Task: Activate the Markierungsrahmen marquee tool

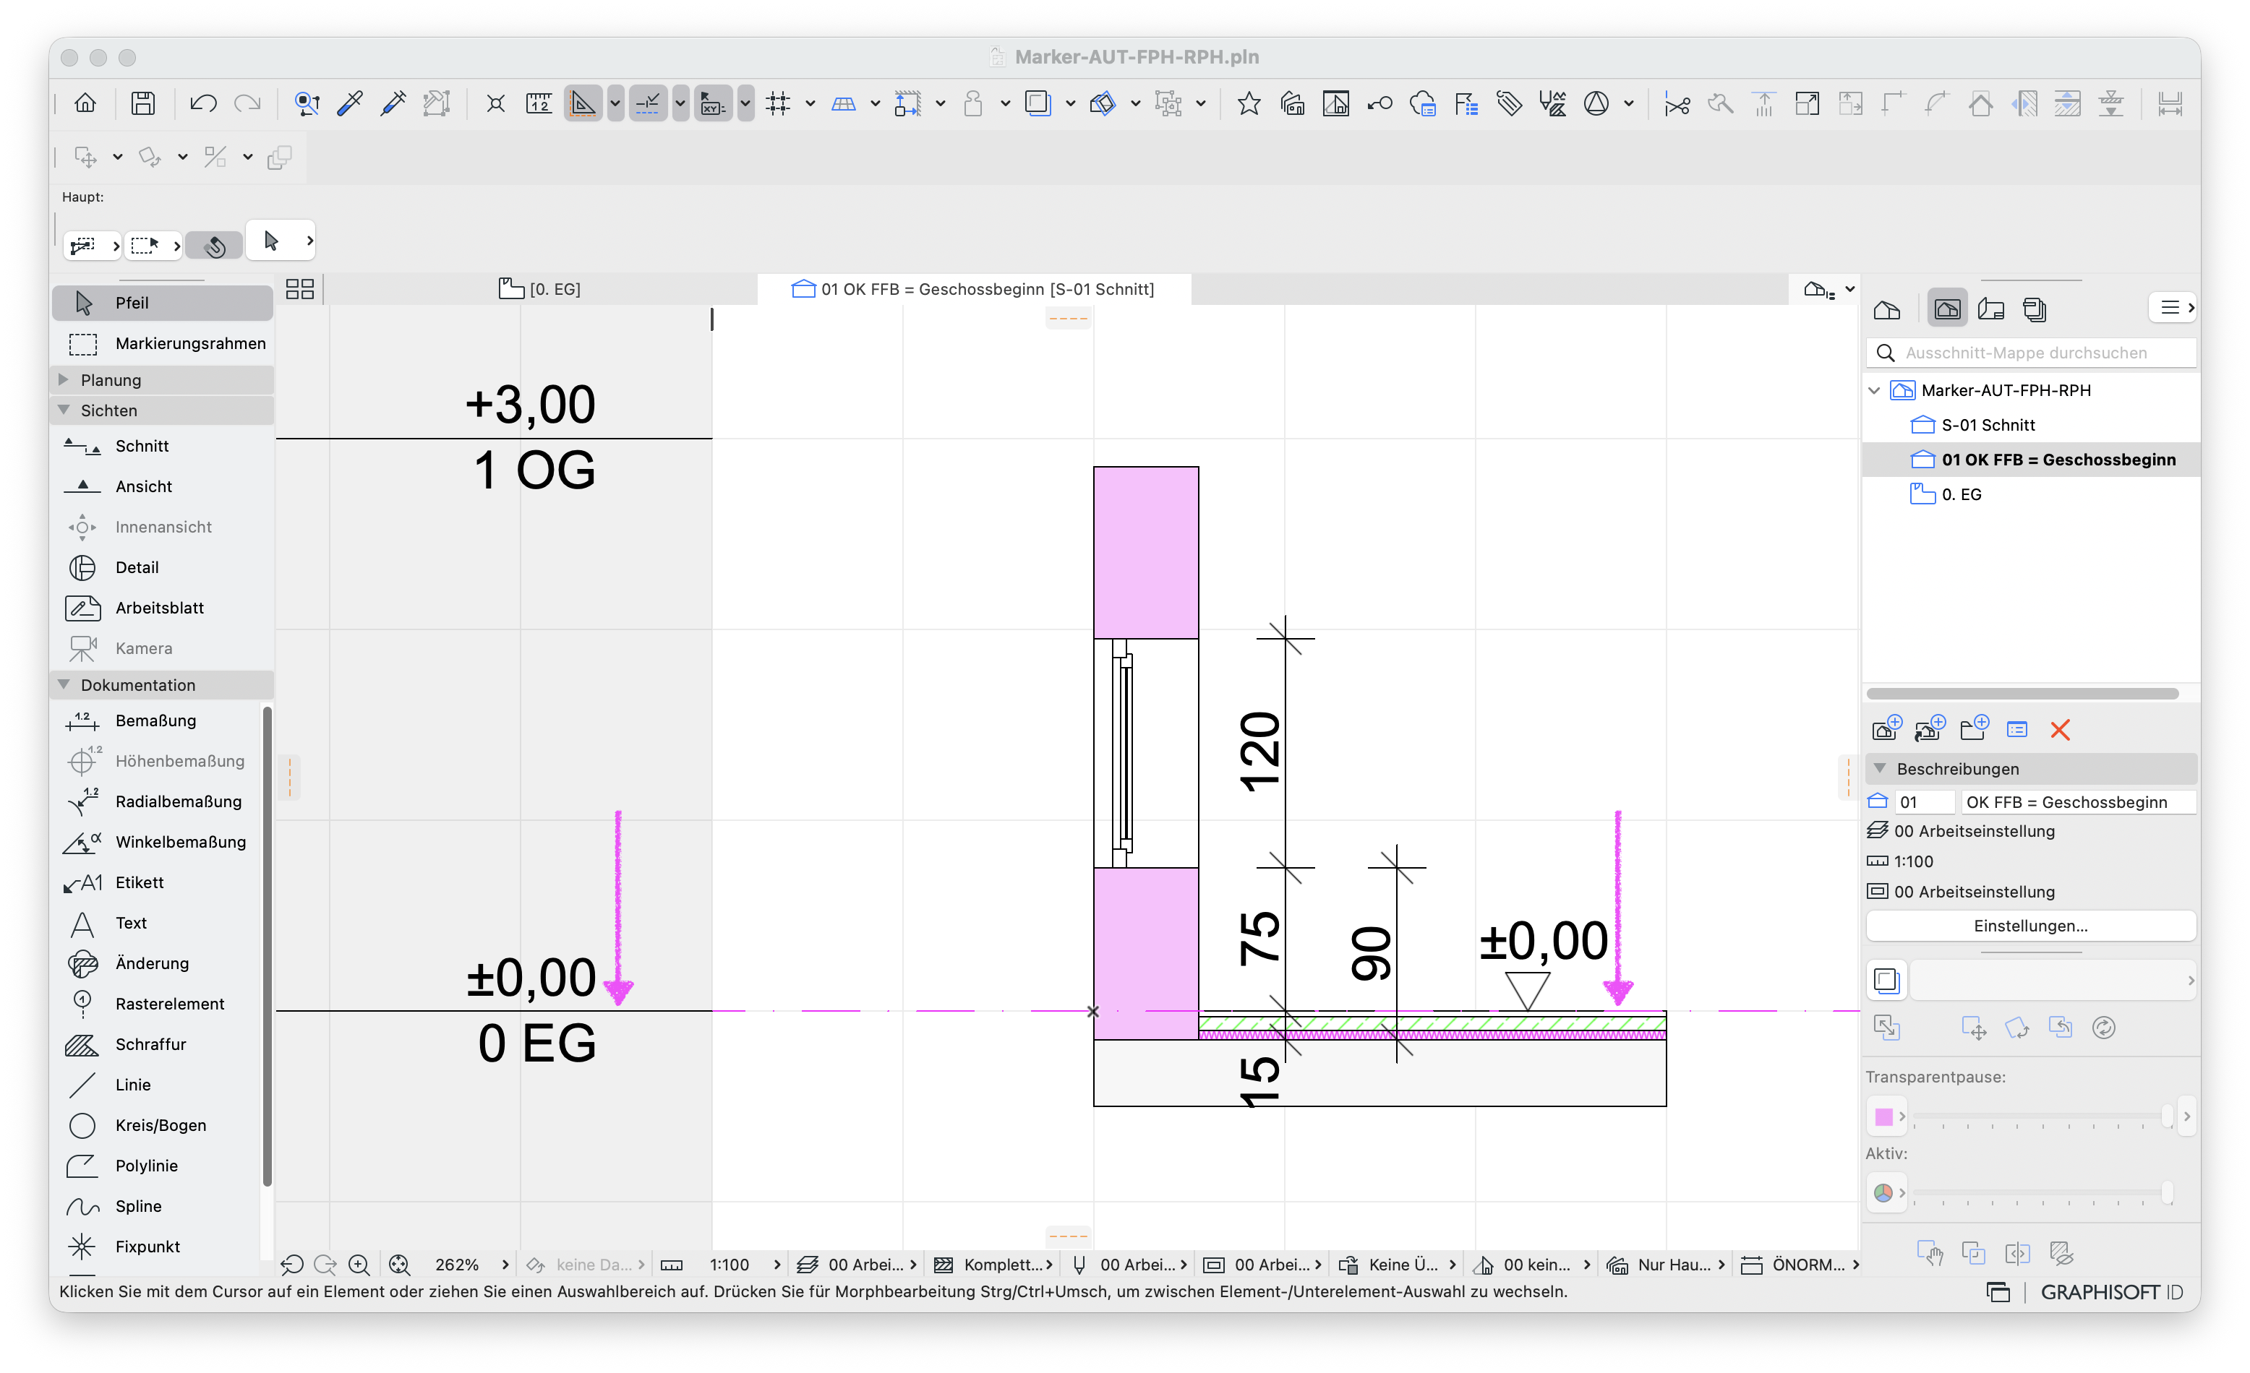Action: point(163,343)
